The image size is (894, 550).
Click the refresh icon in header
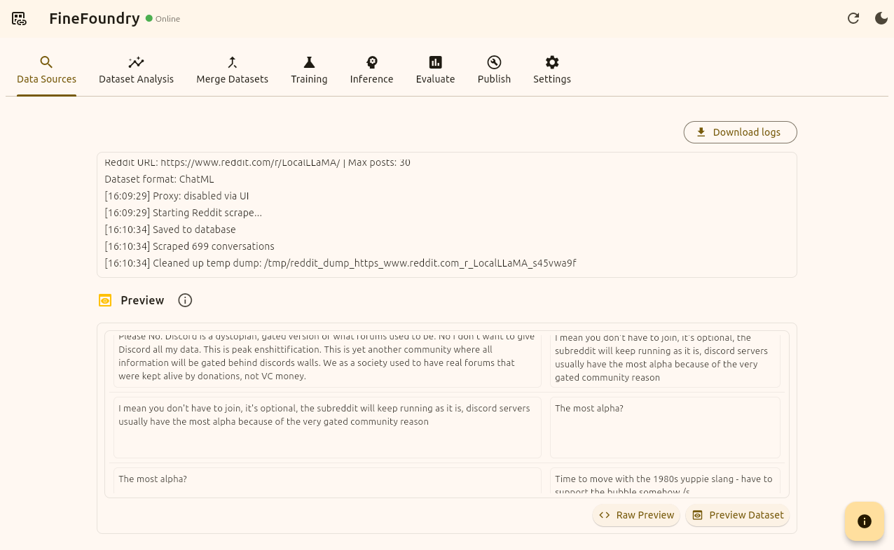tap(853, 18)
